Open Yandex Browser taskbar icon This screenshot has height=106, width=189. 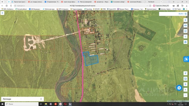[60, 104]
